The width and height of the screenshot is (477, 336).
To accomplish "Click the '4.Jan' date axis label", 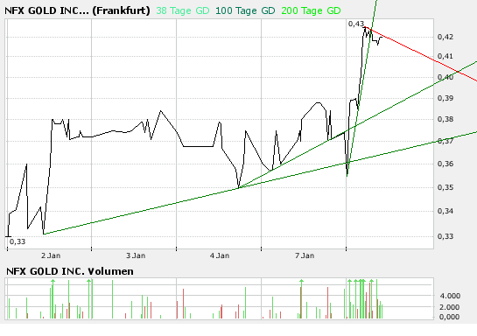I will (x=220, y=255).
